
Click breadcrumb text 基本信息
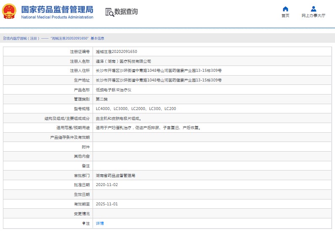[x=97, y=38]
